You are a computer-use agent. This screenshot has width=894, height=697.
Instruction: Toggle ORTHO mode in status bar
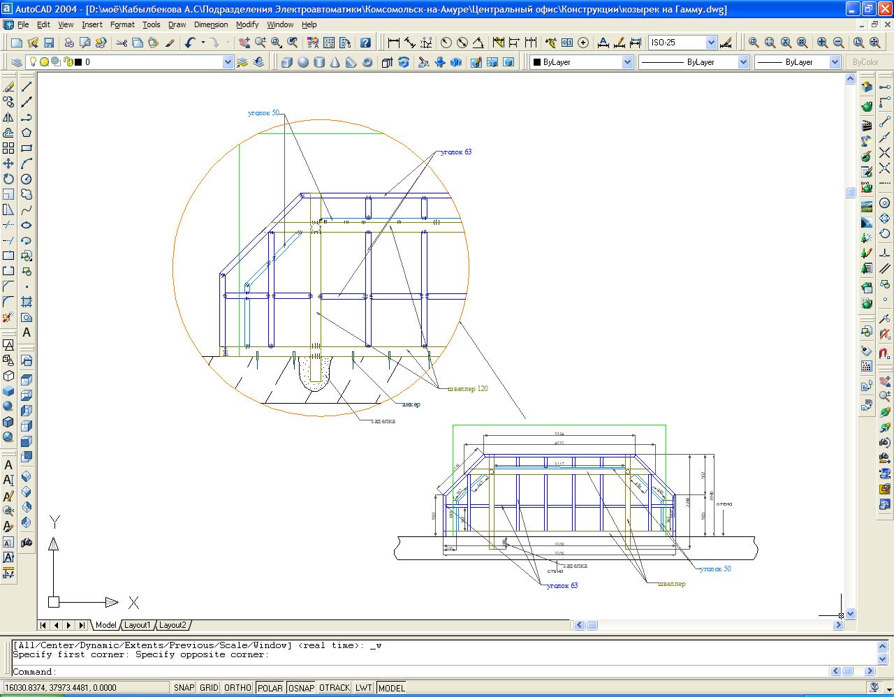pos(237,688)
